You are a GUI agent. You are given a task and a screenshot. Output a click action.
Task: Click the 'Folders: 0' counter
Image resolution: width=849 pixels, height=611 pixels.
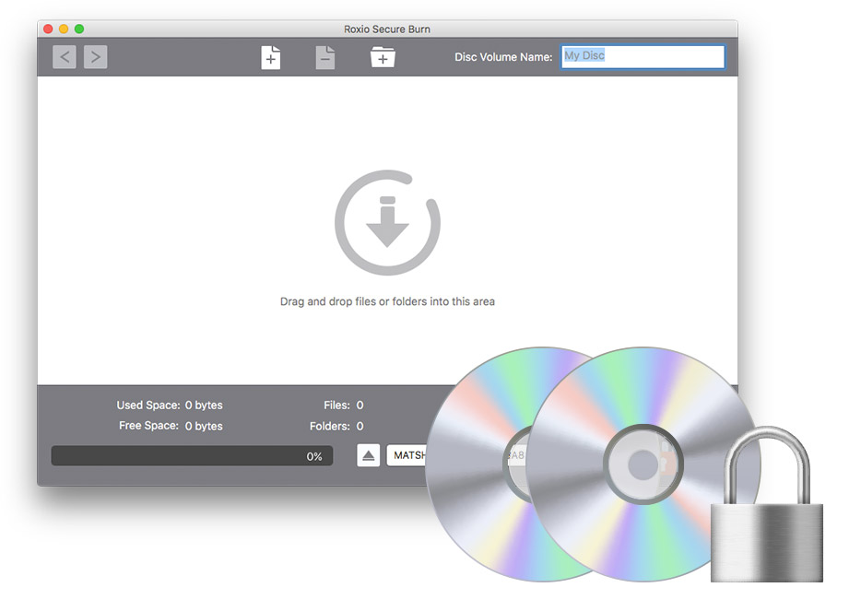coord(336,427)
